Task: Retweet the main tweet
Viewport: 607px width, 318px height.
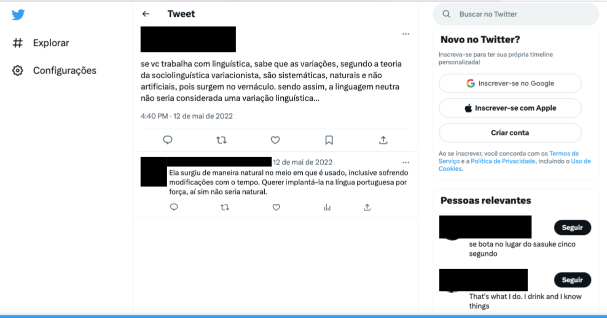Action: [221, 140]
